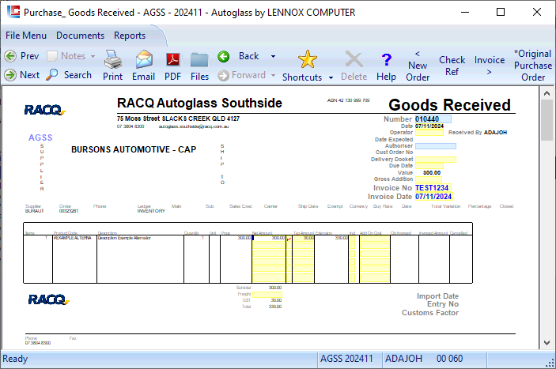Open the Files folder icon
The image size is (556, 369).
pos(199,59)
